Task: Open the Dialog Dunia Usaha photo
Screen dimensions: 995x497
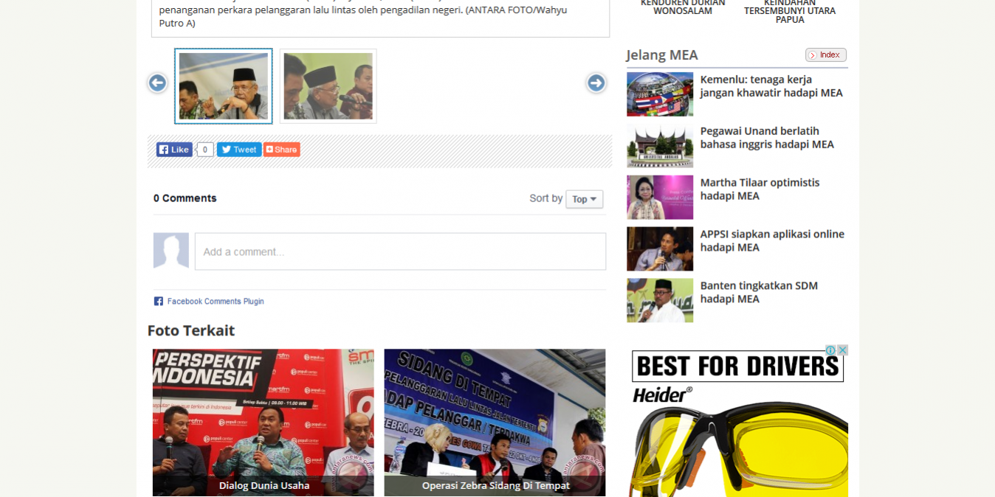Action: tap(263, 423)
